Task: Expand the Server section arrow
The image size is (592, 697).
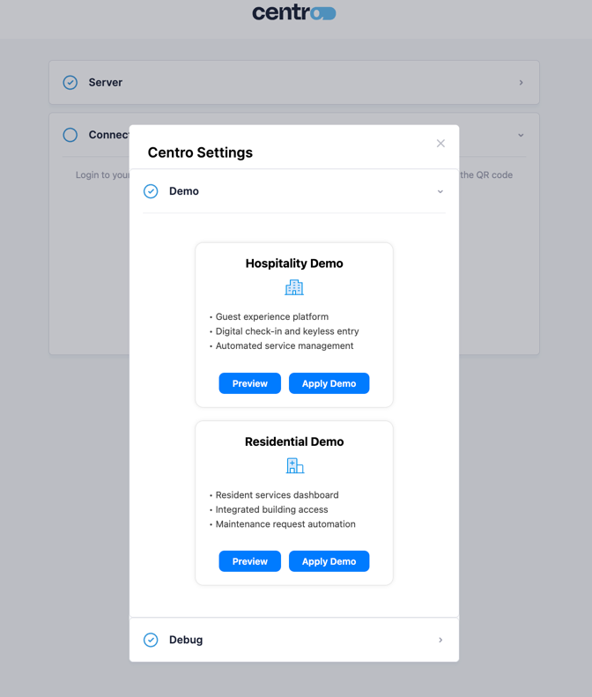Action: coord(521,83)
